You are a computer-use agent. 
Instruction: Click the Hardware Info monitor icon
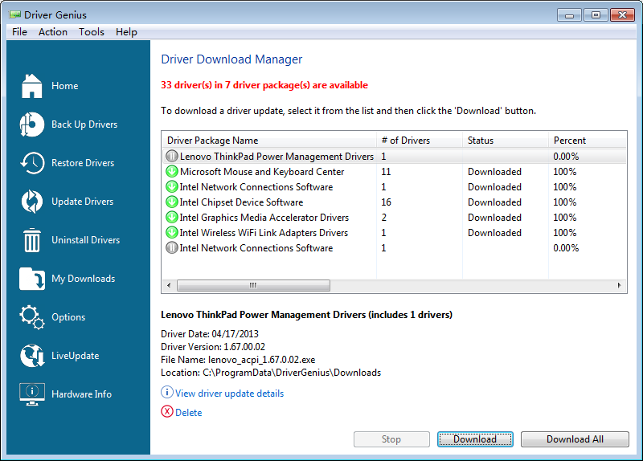click(32, 394)
